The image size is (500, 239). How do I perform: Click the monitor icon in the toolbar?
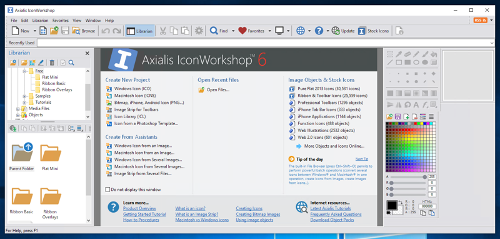click(279, 31)
